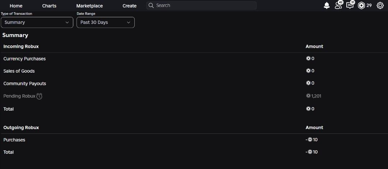Click the Sales of Goods row
The image size is (388, 169).
(194, 71)
